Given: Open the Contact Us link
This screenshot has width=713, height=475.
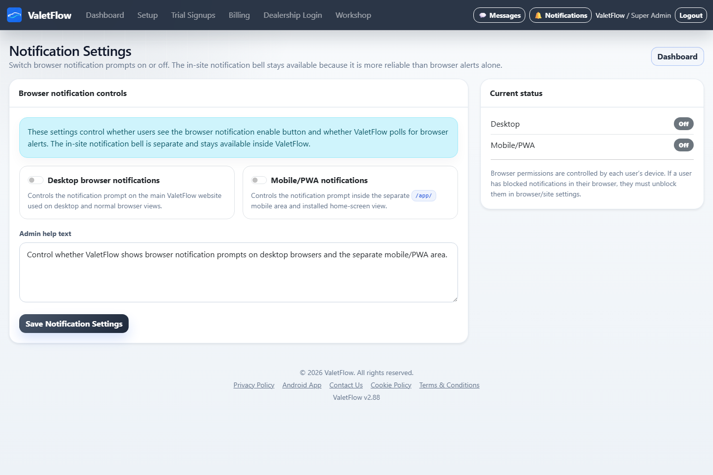Looking at the screenshot, I should tap(346, 385).
